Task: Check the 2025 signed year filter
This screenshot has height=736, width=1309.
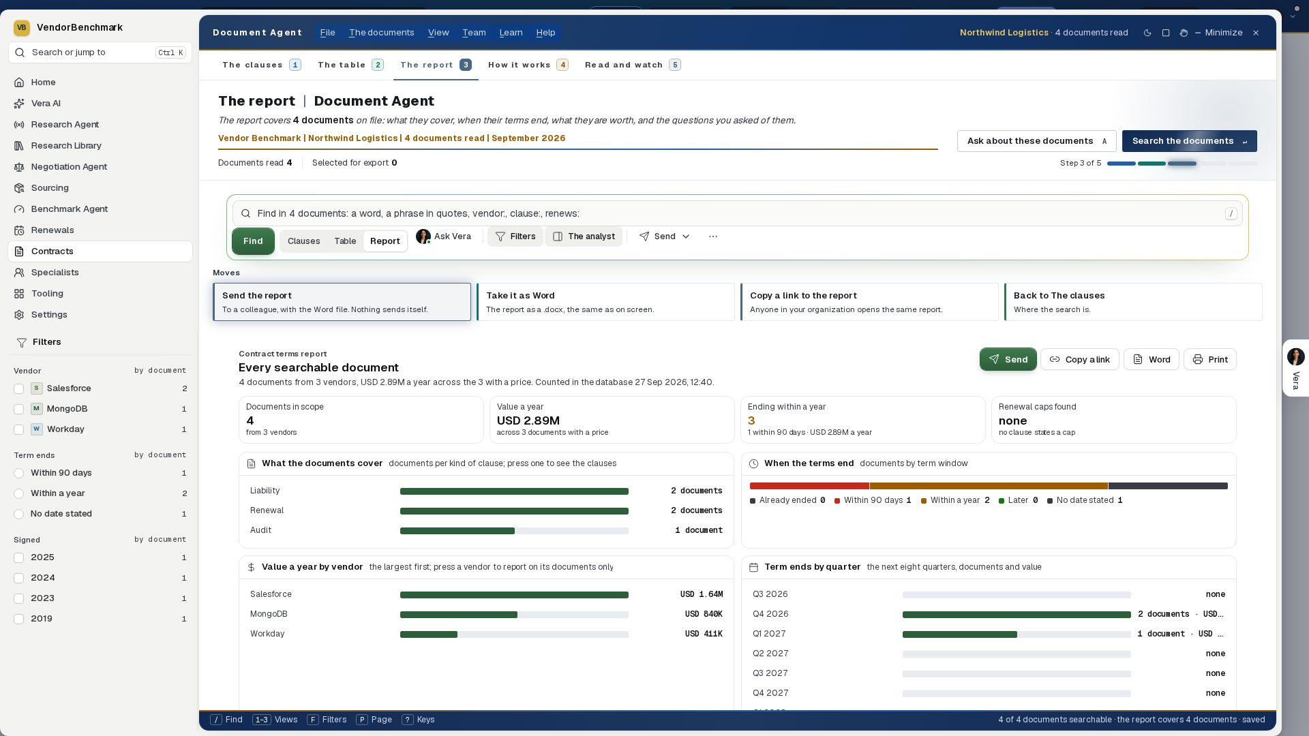Action: click(x=19, y=557)
